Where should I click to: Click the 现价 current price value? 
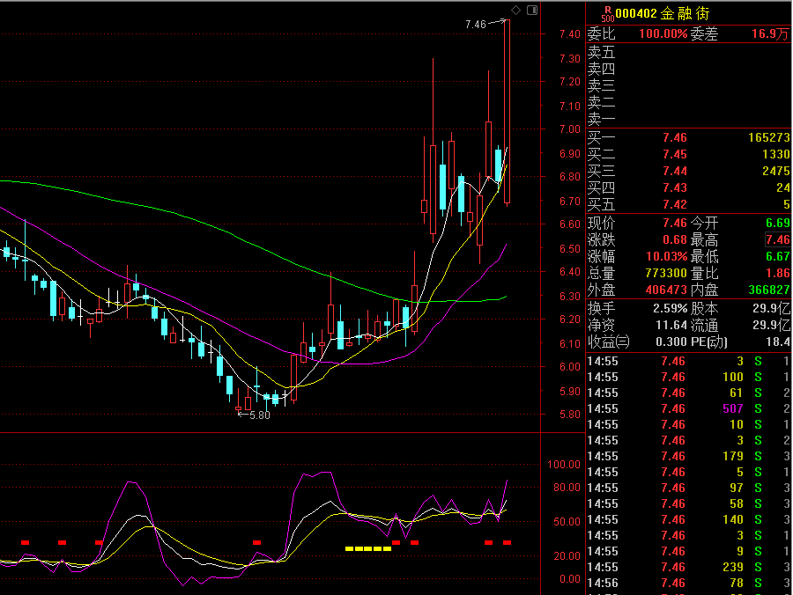tap(674, 224)
